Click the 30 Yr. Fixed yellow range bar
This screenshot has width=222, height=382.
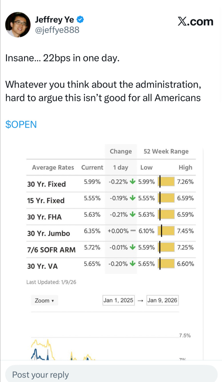(166, 182)
